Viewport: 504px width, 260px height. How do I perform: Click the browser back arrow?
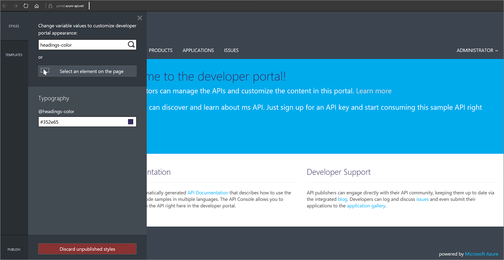[x=5, y=6]
